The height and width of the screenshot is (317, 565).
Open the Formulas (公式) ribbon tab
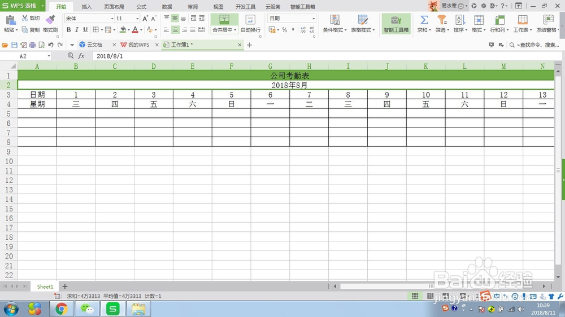pos(141,7)
